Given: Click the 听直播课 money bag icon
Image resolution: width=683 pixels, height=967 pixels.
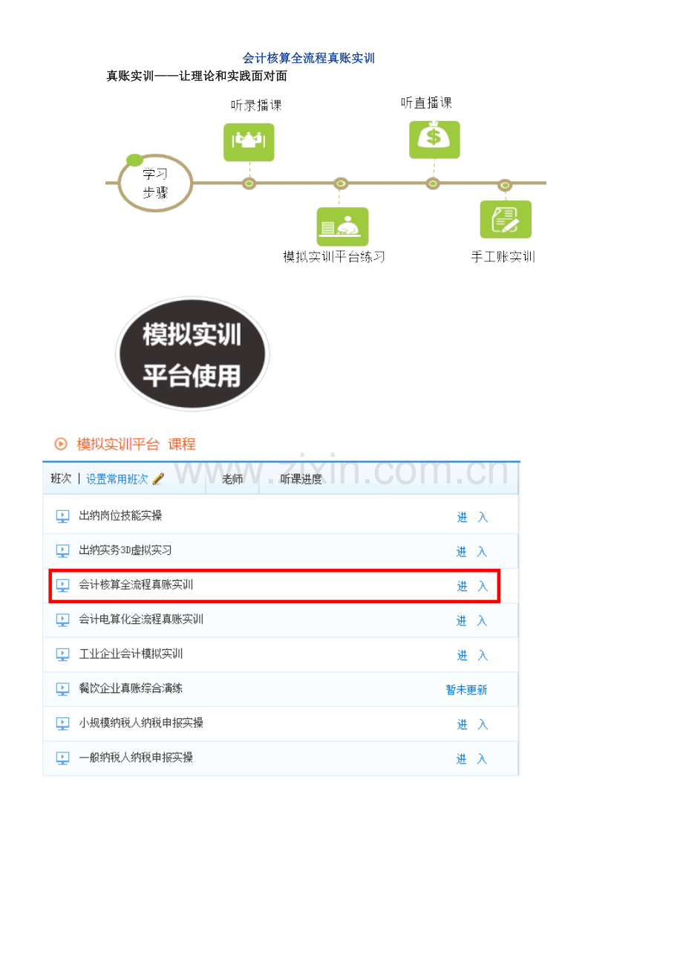Looking at the screenshot, I should [434, 140].
